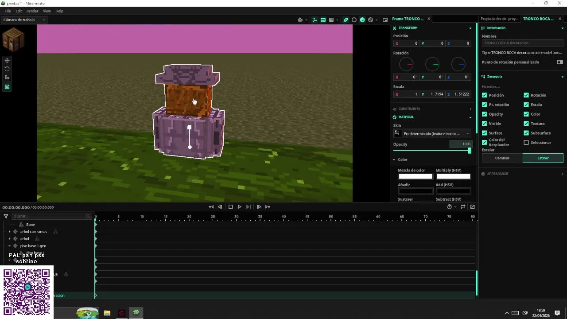Open Mezcla de color swatch
The image size is (567, 319).
coord(416,176)
